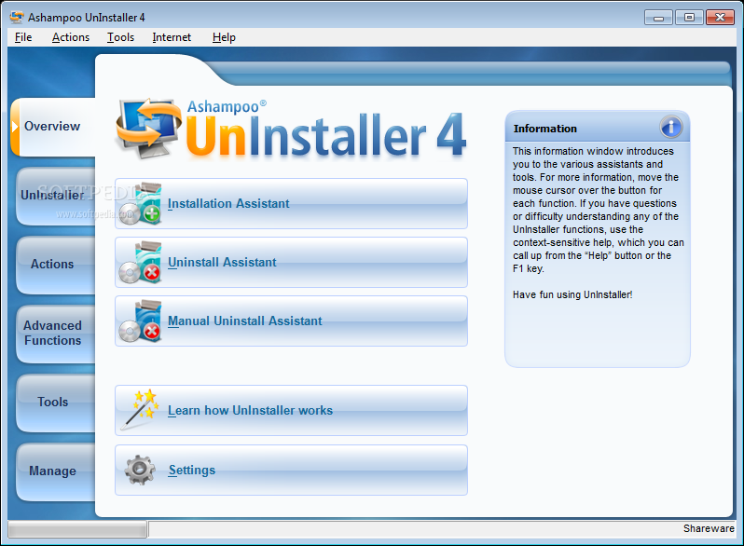Open the Manage sidebar tab
The image size is (744, 546).
point(56,471)
